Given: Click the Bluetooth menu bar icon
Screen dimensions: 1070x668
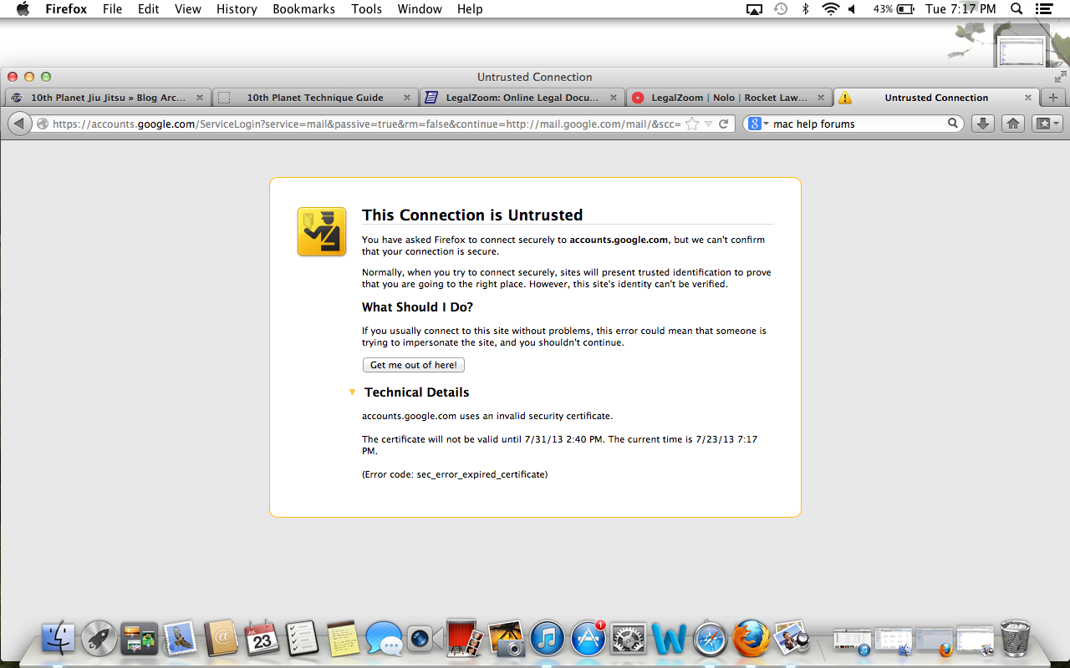Looking at the screenshot, I should coord(805,9).
